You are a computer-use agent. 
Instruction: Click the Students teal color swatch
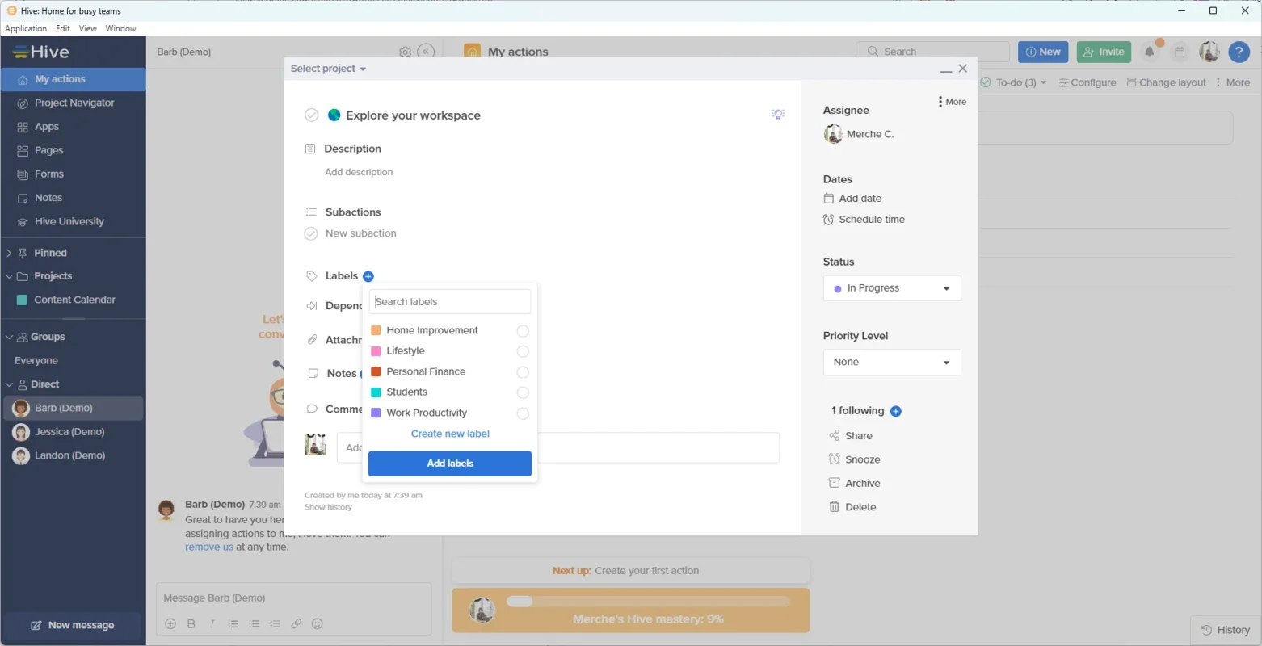click(x=376, y=392)
